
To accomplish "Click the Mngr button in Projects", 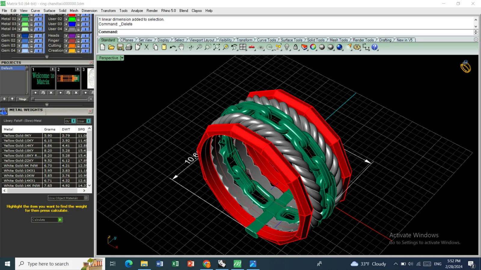I will pos(23,99).
